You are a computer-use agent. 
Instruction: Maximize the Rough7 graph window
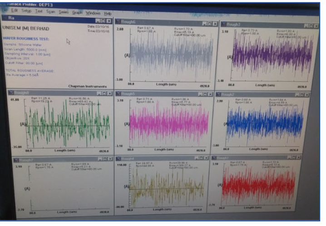coord(105,159)
